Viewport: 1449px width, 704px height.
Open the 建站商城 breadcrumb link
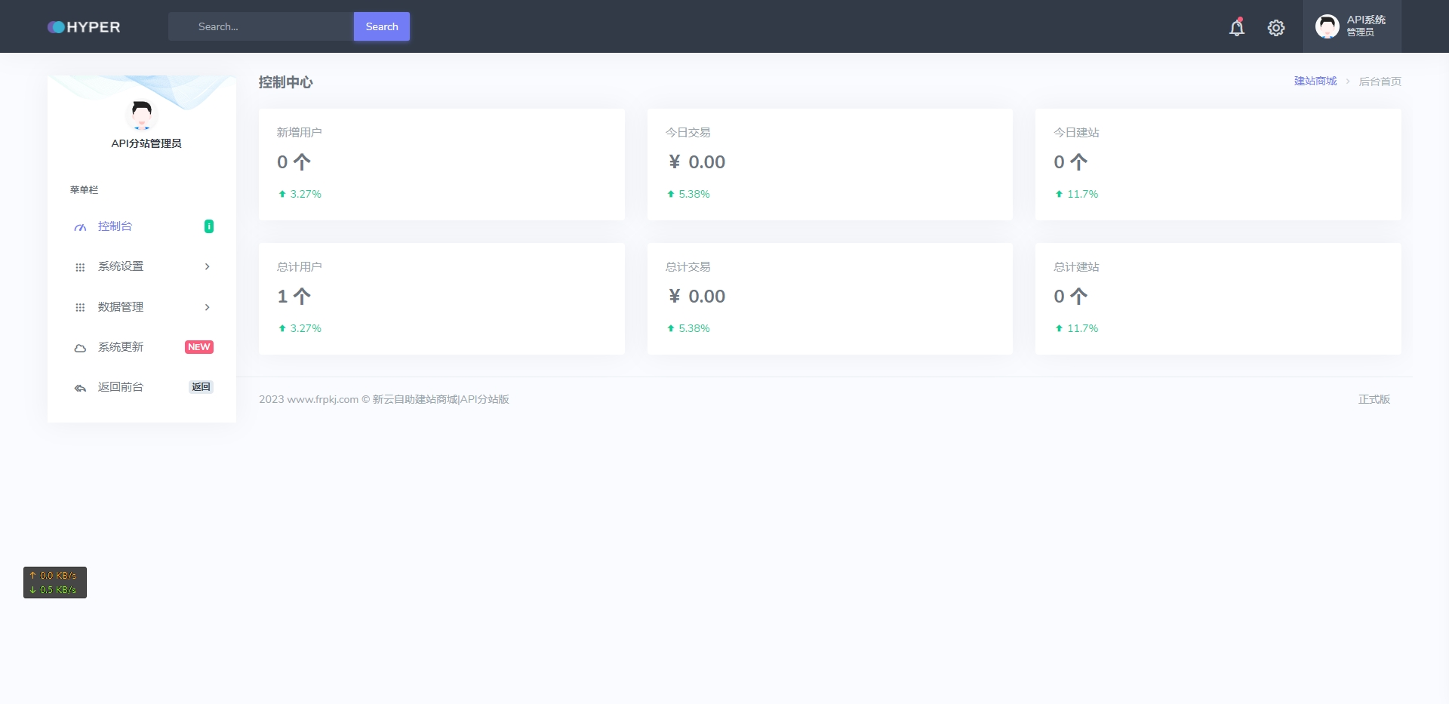tap(1315, 81)
